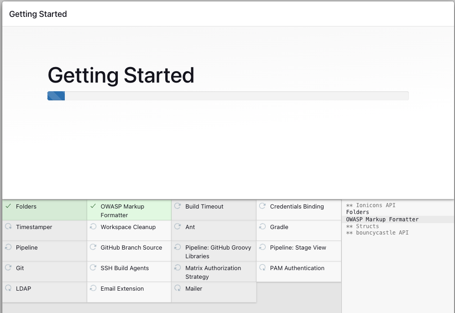Click the spinner beside GitHub Branch Source
The image size is (455, 313).
pos(93,247)
